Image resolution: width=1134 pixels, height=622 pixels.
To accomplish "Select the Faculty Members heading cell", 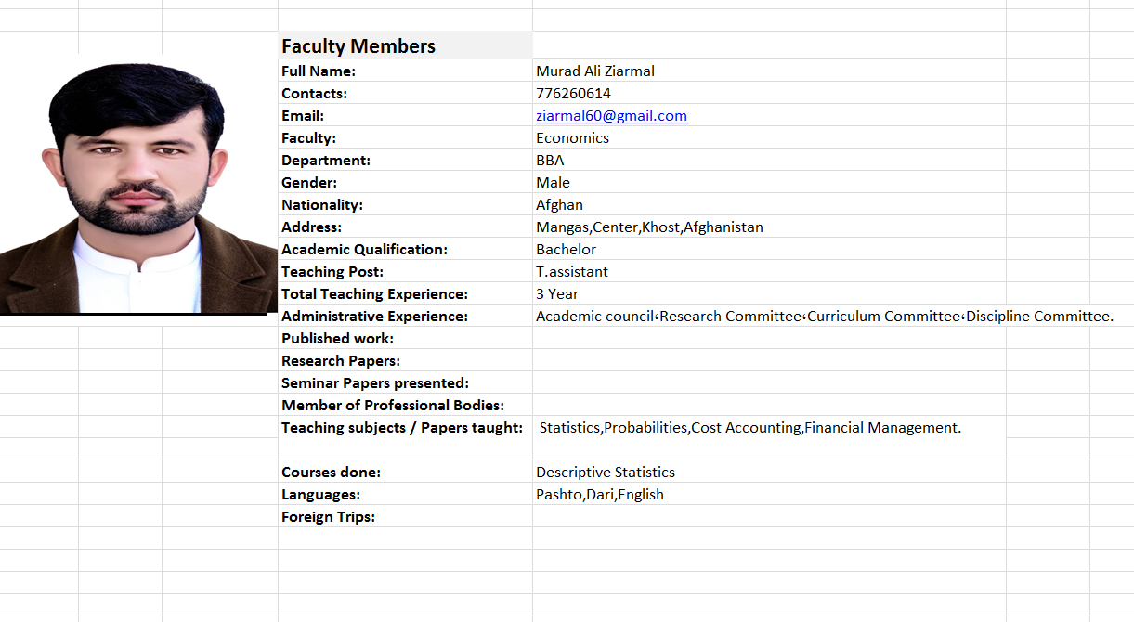I will pos(405,45).
